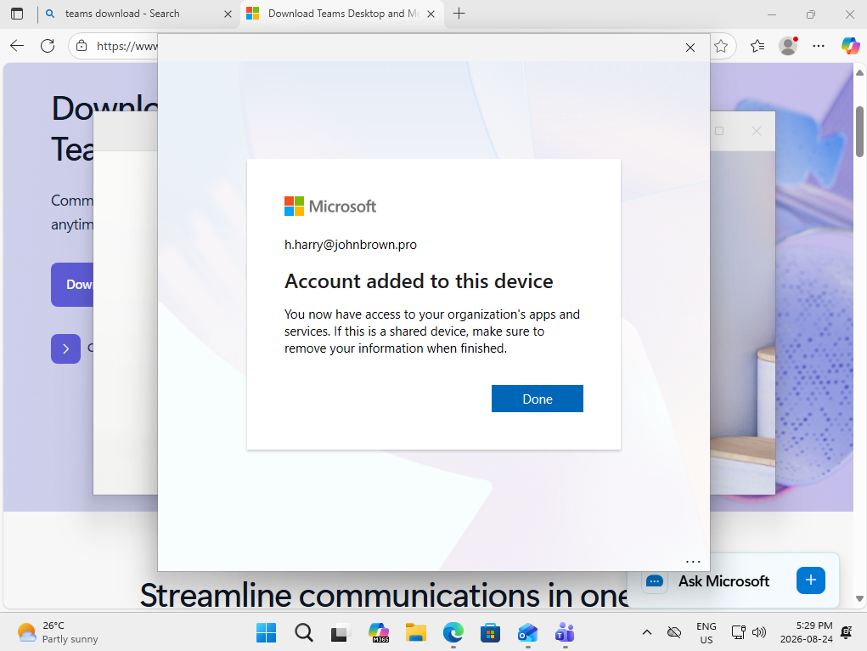Show hidden system tray icons
867x651 pixels.
coord(646,632)
